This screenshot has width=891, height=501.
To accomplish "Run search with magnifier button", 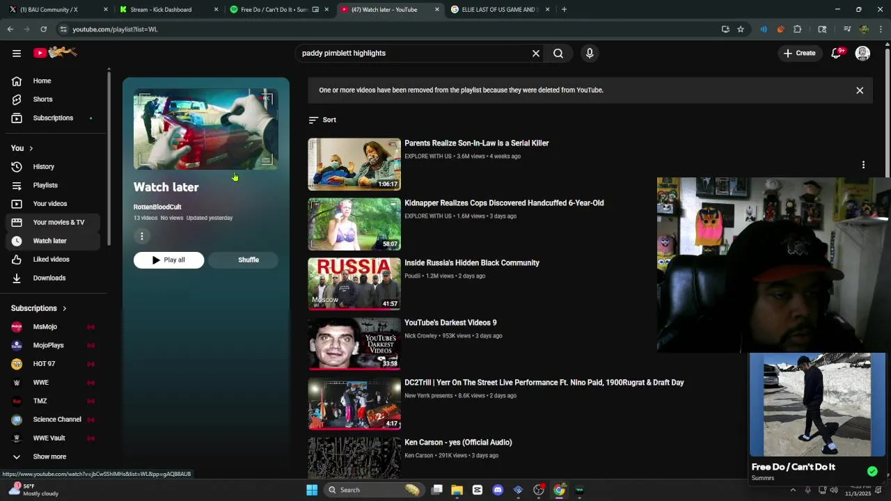I will click(558, 54).
